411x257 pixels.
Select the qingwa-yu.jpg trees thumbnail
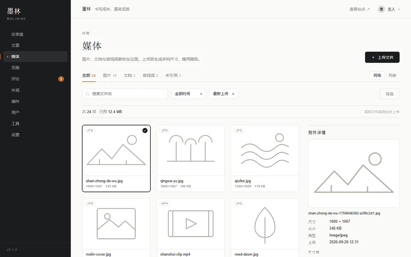pos(190,151)
